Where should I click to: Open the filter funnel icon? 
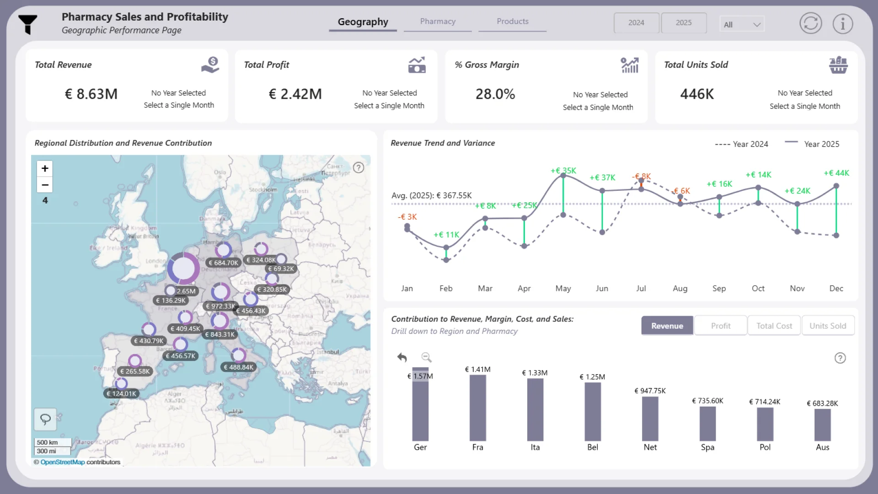click(28, 24)
